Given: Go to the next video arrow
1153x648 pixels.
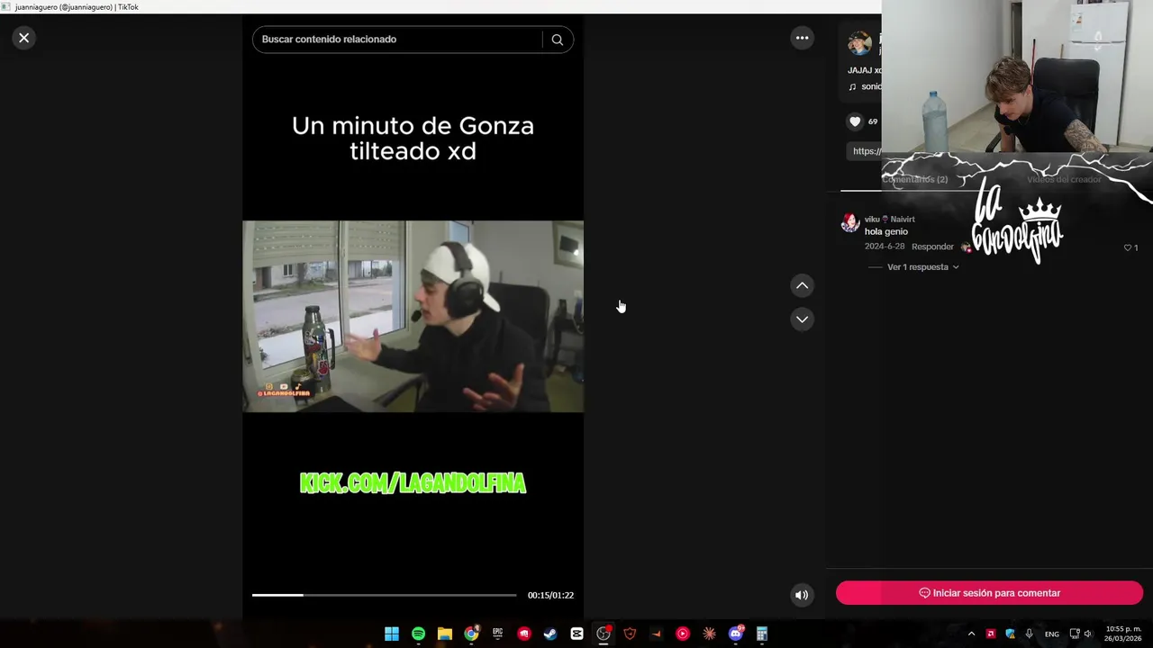Looking at the screenshot, I should [x=802, y=319].
